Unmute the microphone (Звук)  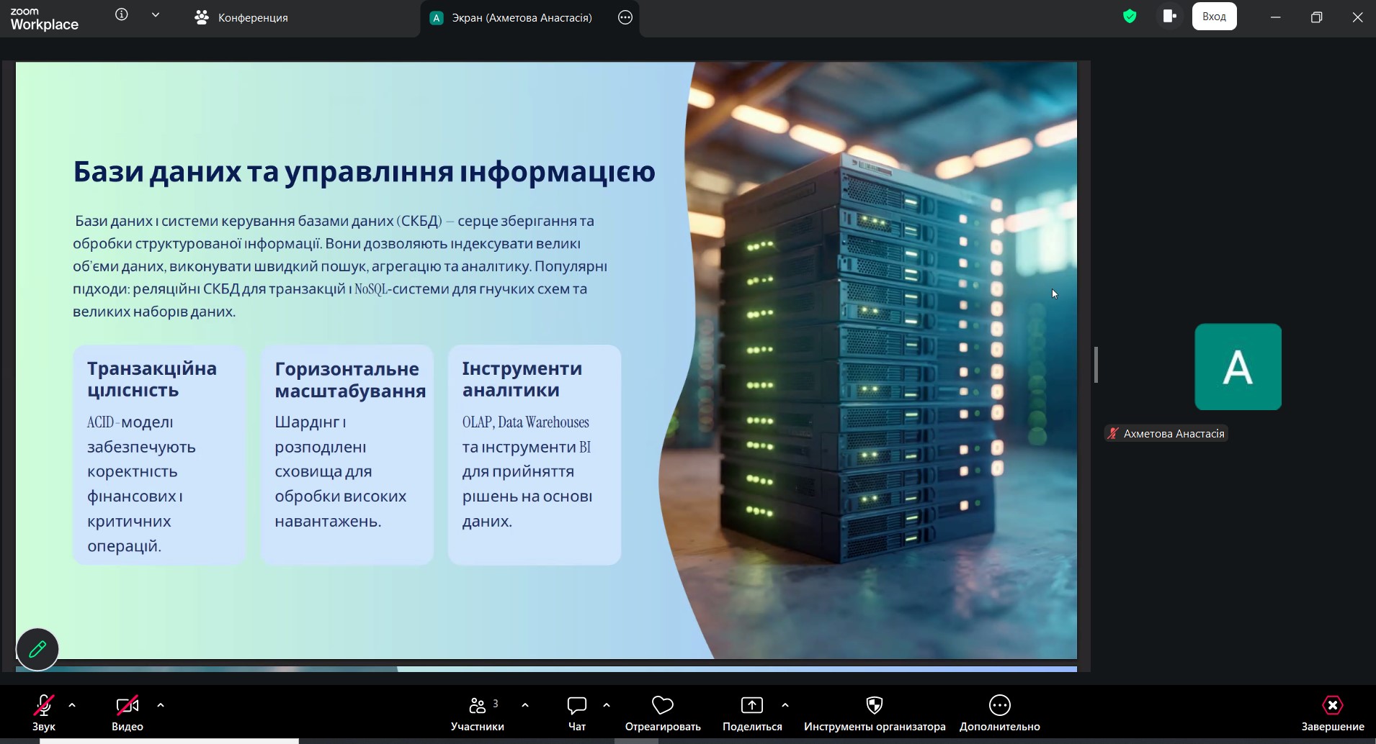[44, 705]
